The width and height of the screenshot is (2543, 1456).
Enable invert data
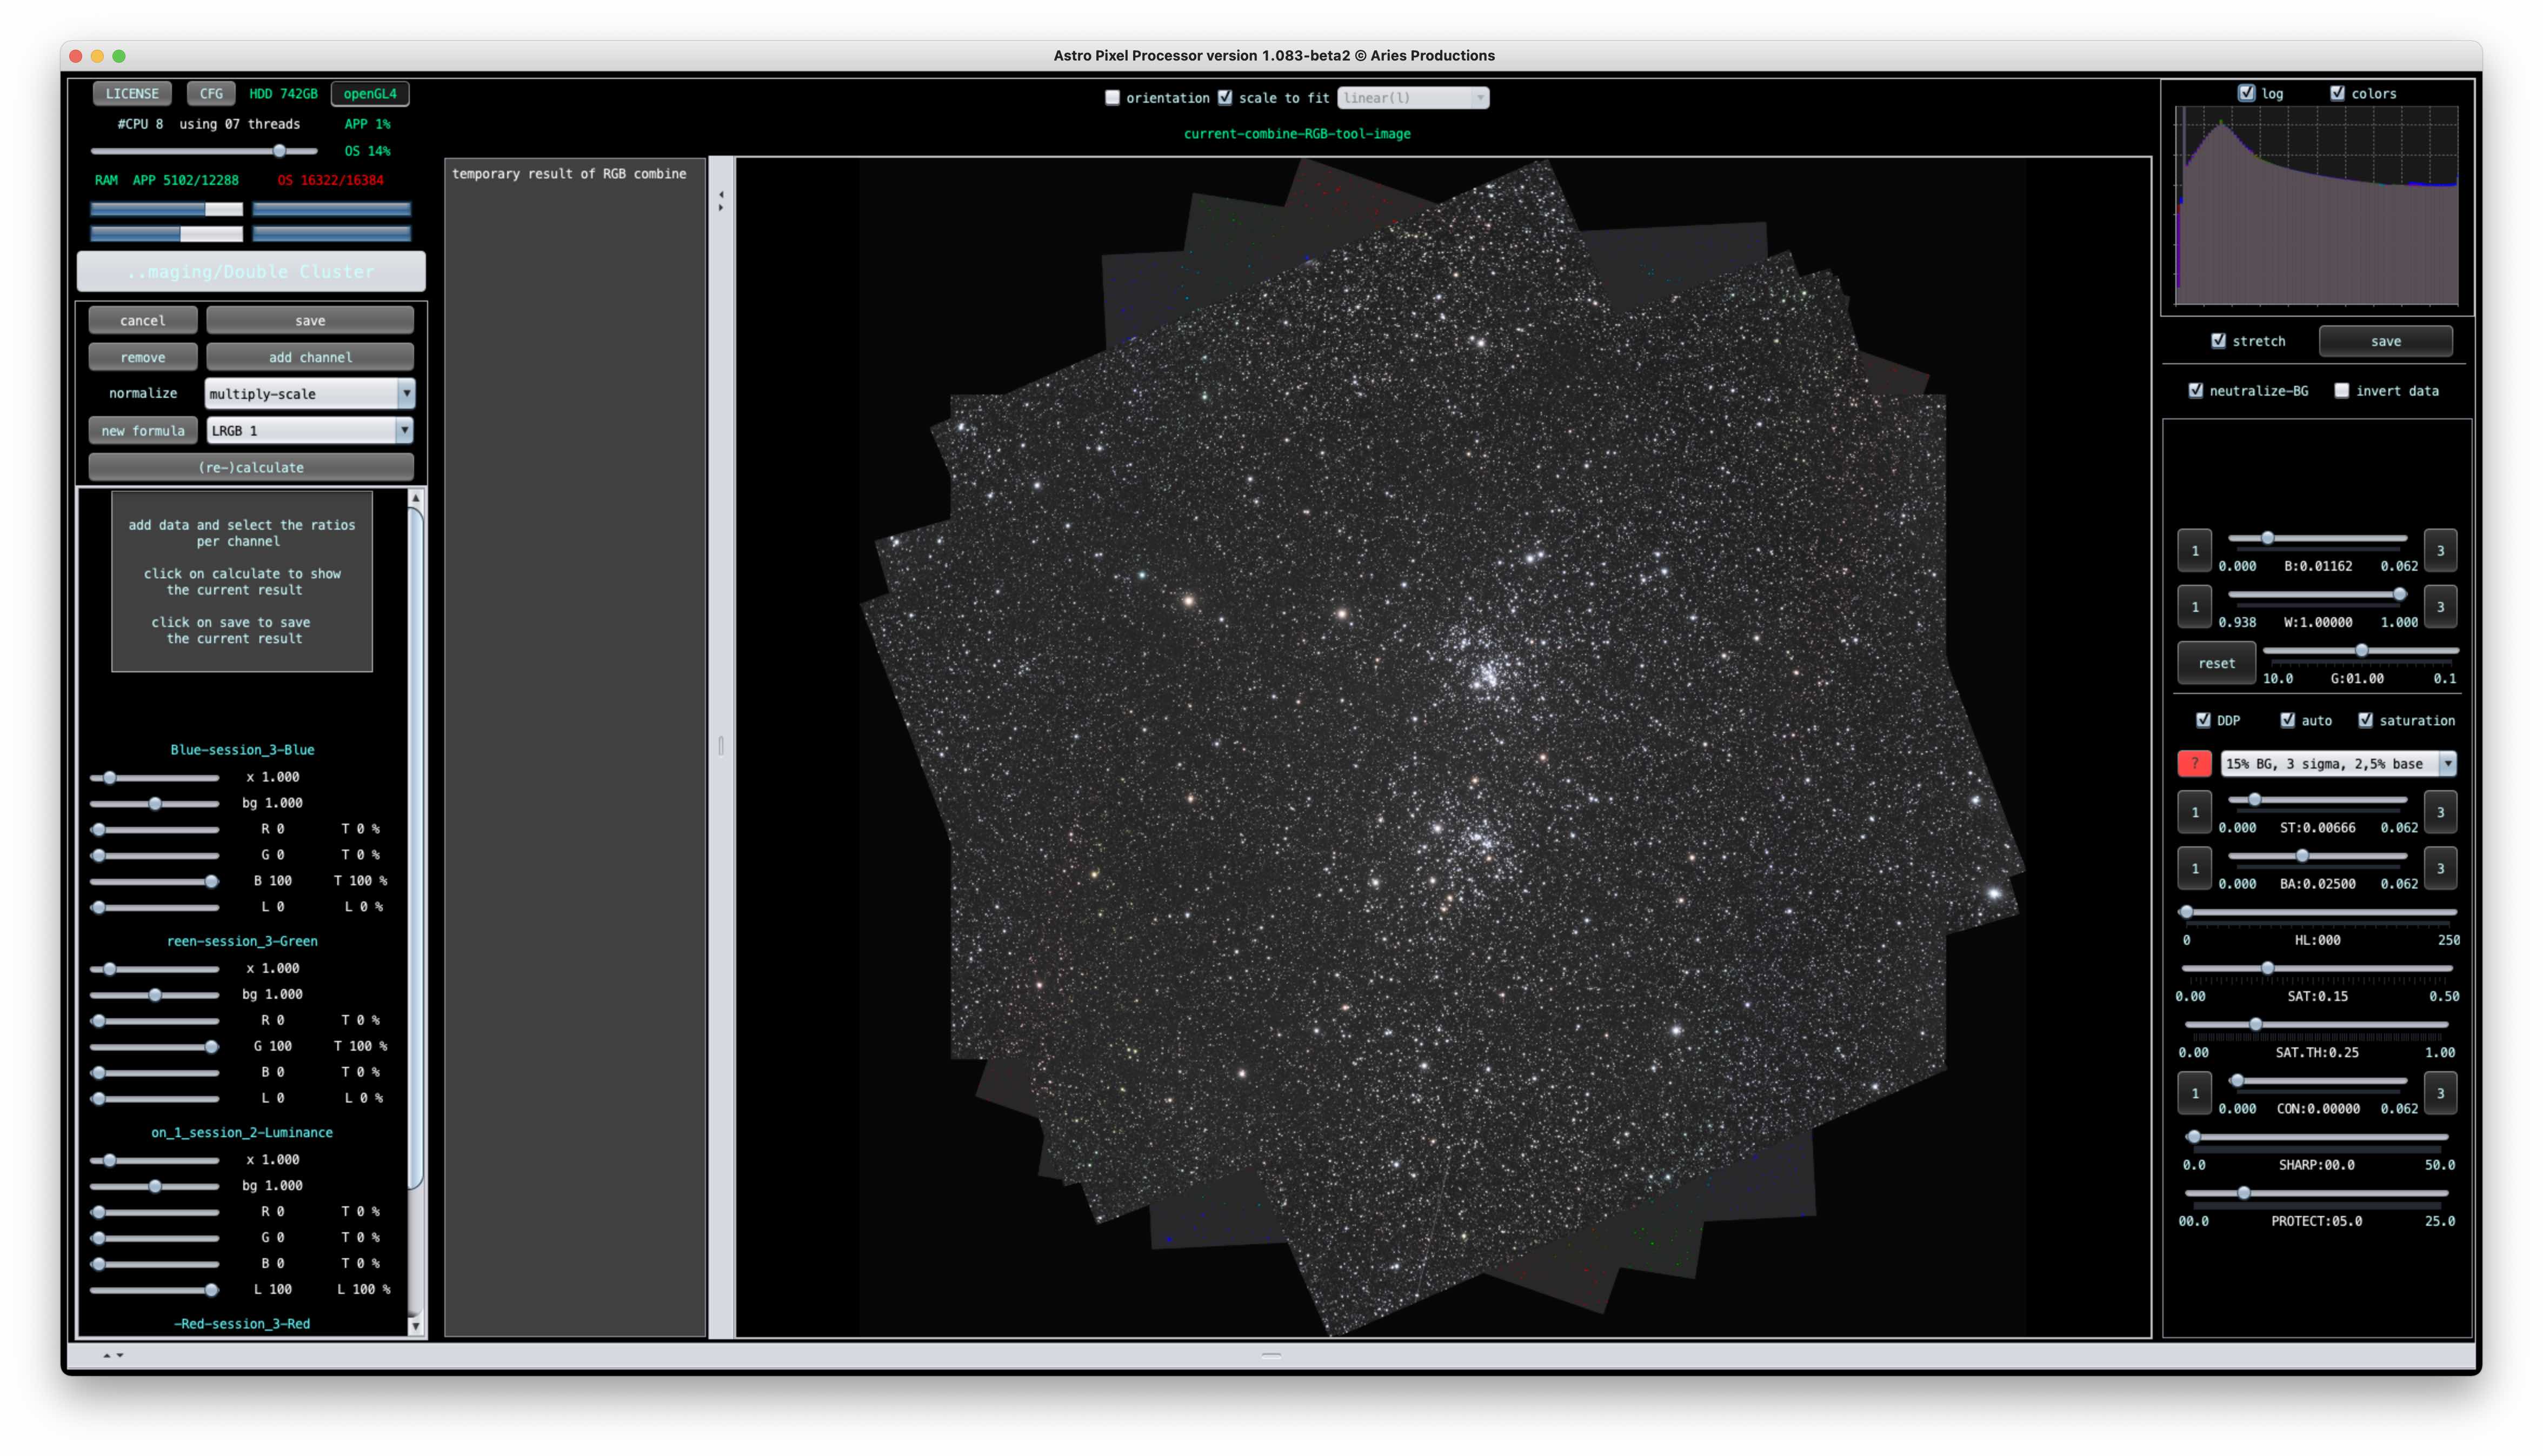(2341, 390)
